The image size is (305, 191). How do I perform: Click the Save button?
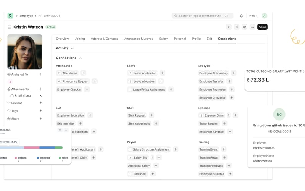pyautogui.click(x=262, y=27)
